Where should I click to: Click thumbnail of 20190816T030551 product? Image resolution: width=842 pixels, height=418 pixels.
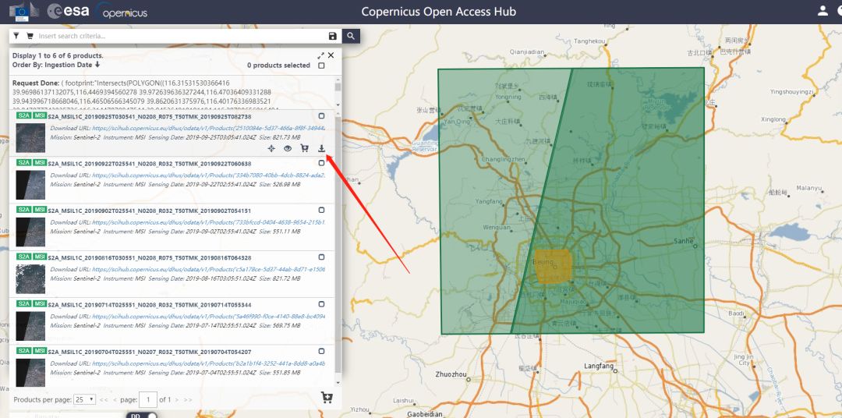click(30, 279)
